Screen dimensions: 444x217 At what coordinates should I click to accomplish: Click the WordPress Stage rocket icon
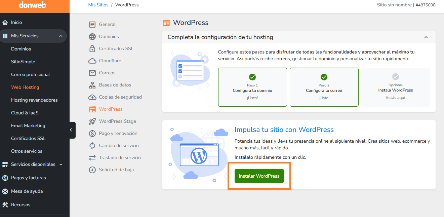pos(92,121)
